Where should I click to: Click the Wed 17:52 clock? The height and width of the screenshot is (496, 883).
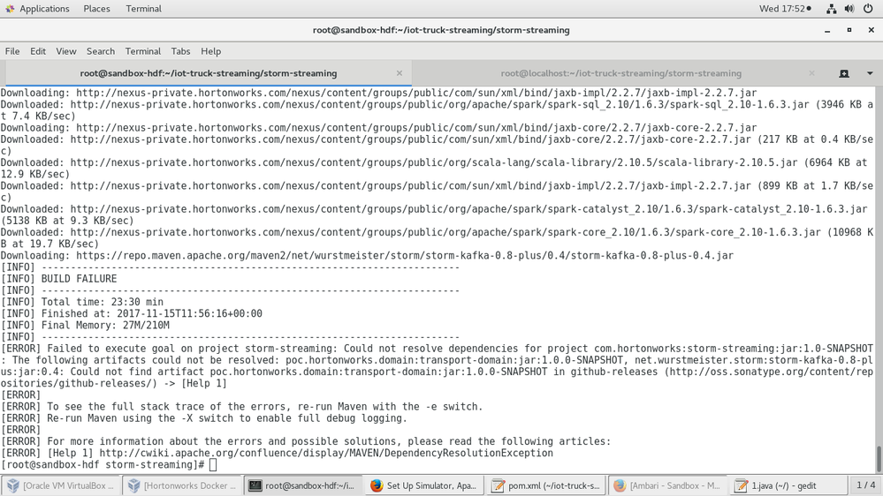point(785,9)
